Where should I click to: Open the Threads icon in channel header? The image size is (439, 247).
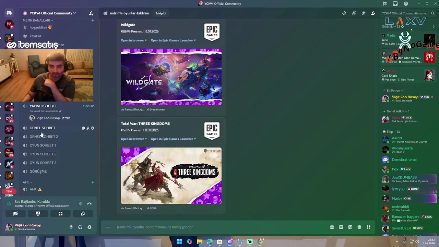[x=344, y=13]
